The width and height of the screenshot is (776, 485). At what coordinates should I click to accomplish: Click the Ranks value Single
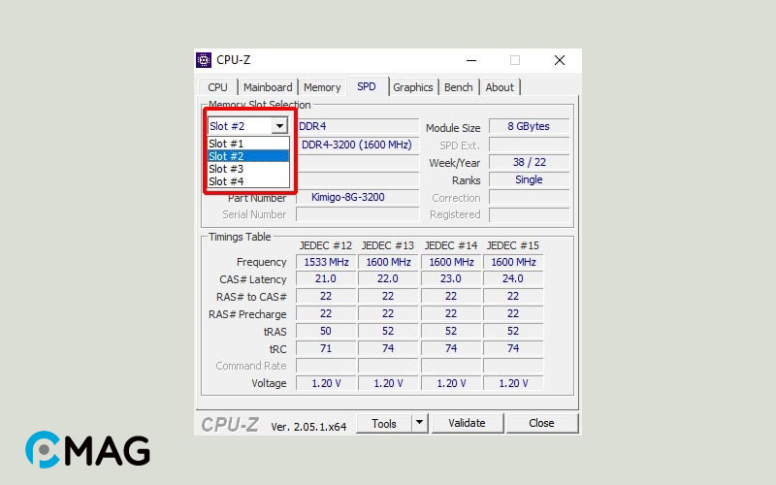pyautogui.click(x=529, y=179)
